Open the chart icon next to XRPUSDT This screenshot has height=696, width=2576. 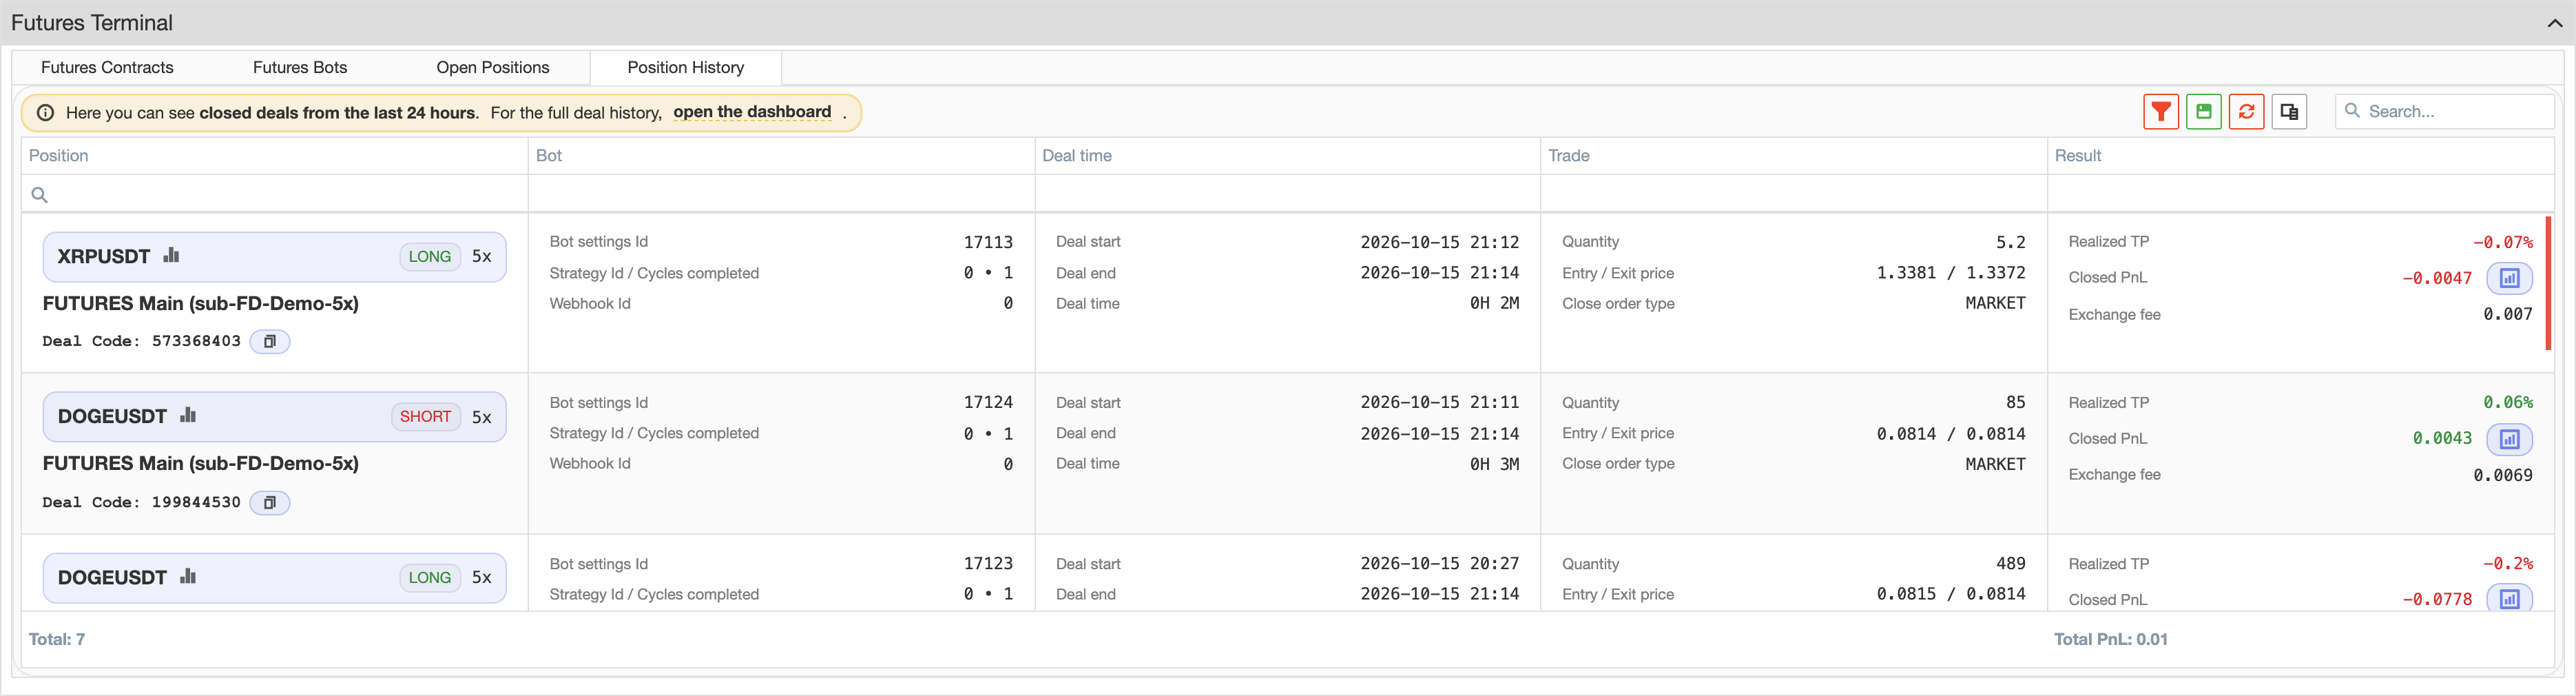click(171, 256)
